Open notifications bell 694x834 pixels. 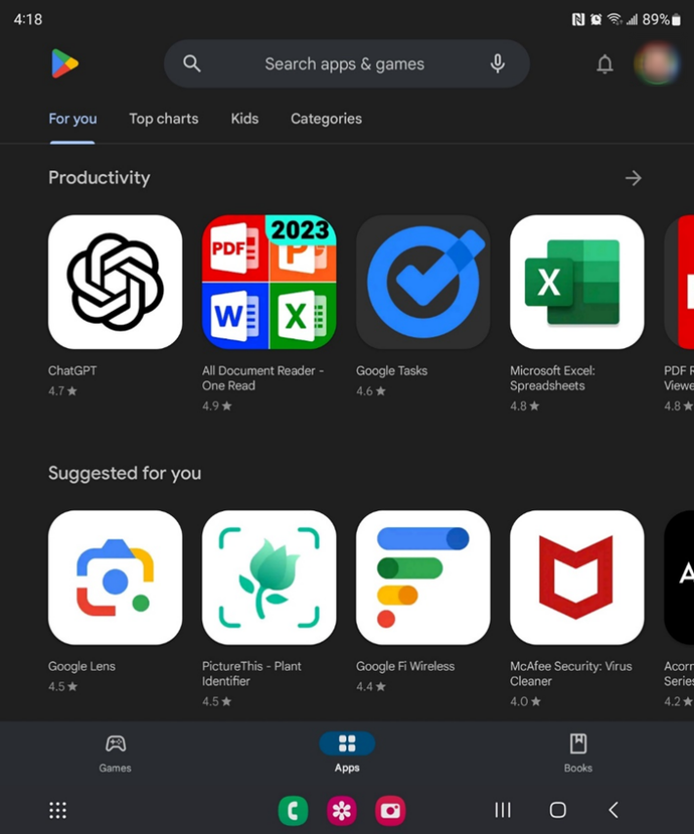point(605,65)
